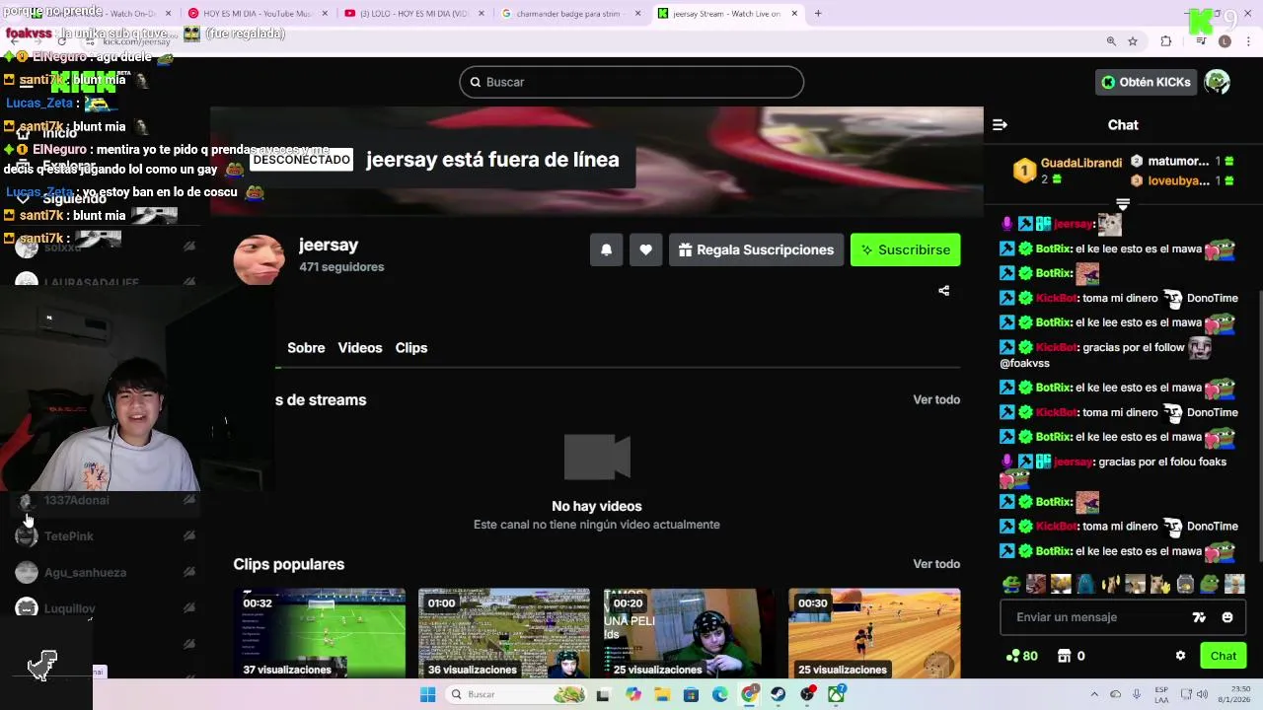This screenshot has width=1263, height=710.
Task: Click the Kick search box Buscar
Action: tap(631, 82)
